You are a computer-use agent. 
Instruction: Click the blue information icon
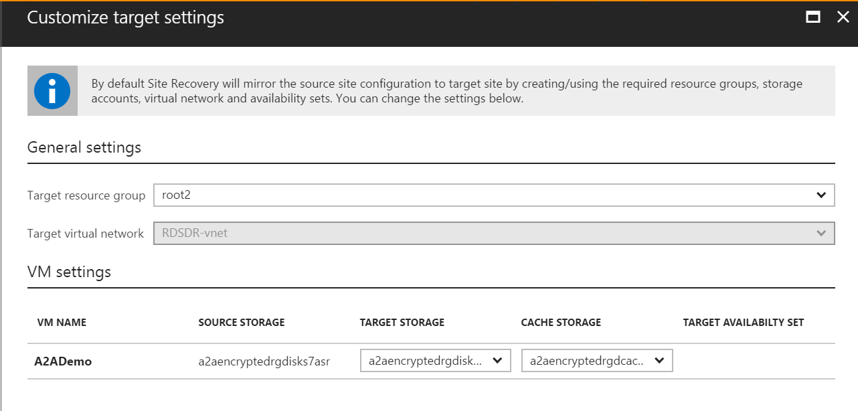coord(52,91)
